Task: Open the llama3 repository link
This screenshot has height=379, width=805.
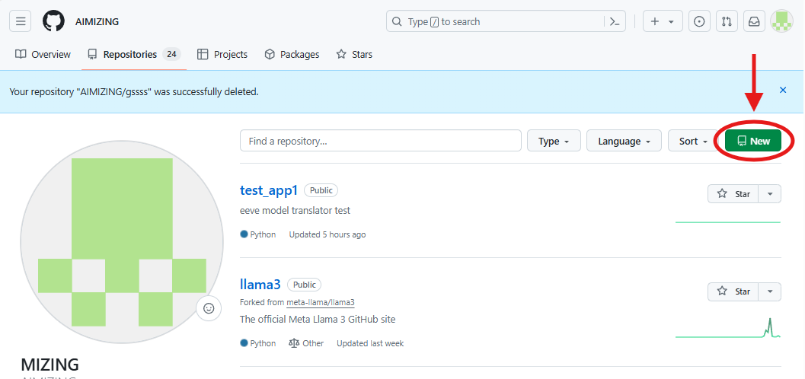Action: coord(260,284)
